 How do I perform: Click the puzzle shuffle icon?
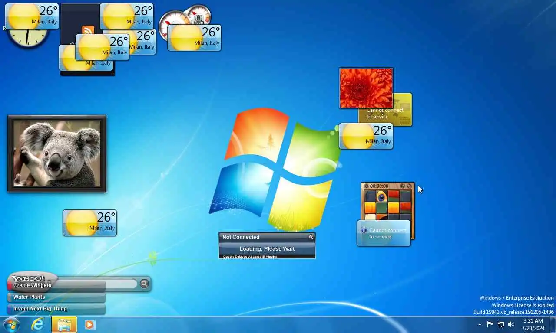pyautogui.click(x=409, y=186)
